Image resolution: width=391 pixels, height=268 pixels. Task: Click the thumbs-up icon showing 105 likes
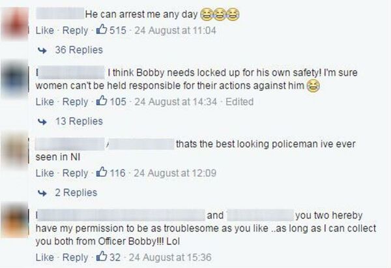102,101
